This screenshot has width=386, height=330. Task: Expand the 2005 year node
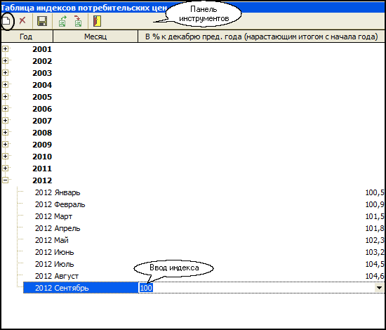pos(6,96)
